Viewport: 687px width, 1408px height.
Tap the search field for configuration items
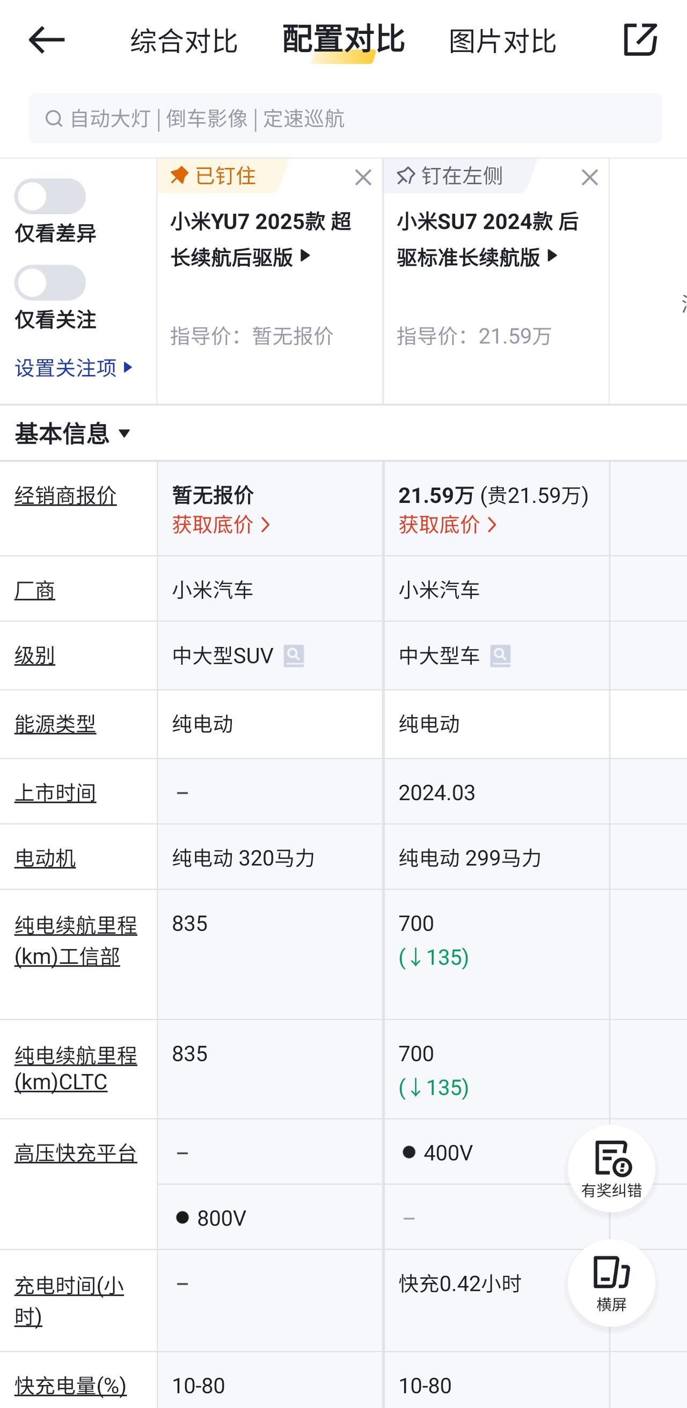[346, 118]
